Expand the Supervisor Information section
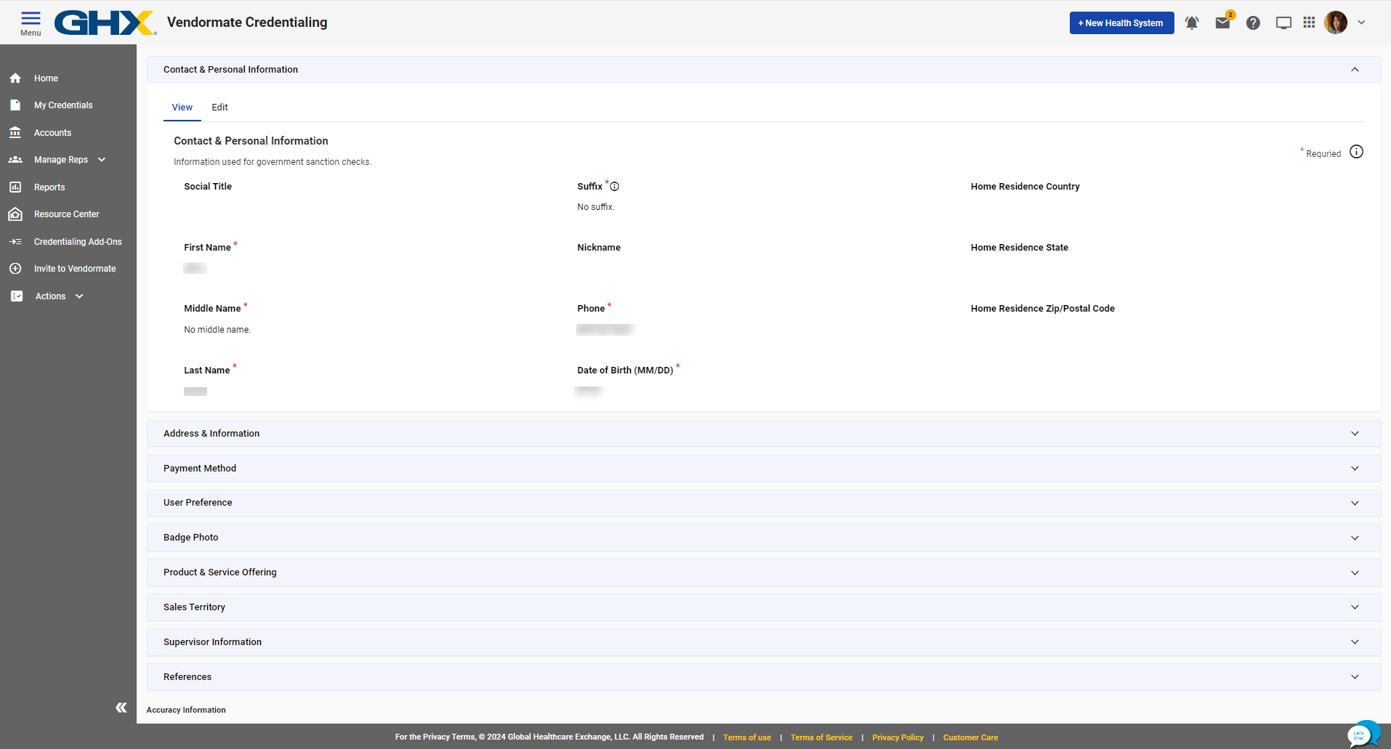The height and width of the screenshot is (749, 1391). coord(764,642)
